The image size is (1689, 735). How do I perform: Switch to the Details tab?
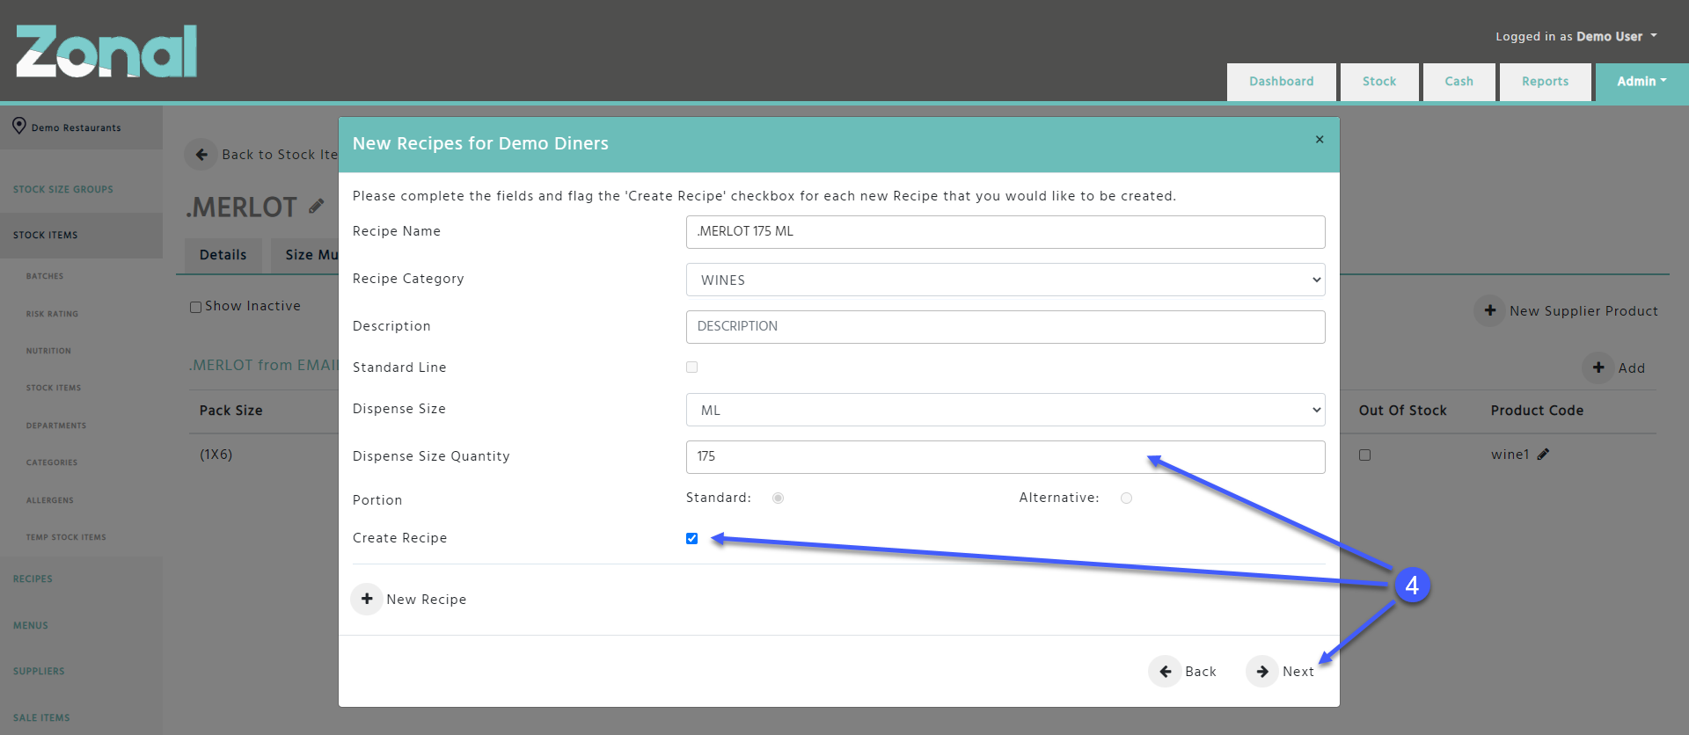[223, 255]
